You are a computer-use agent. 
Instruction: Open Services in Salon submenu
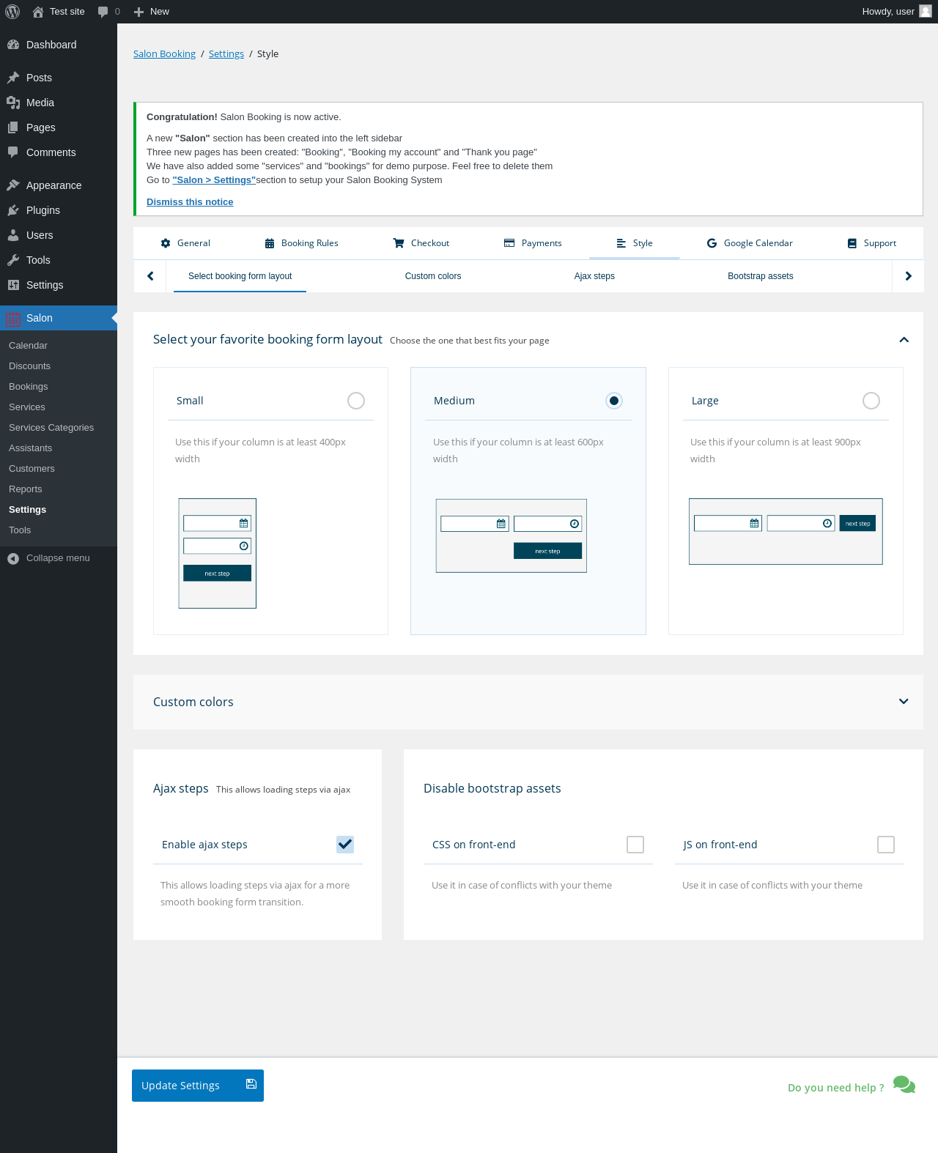(27, 407)
